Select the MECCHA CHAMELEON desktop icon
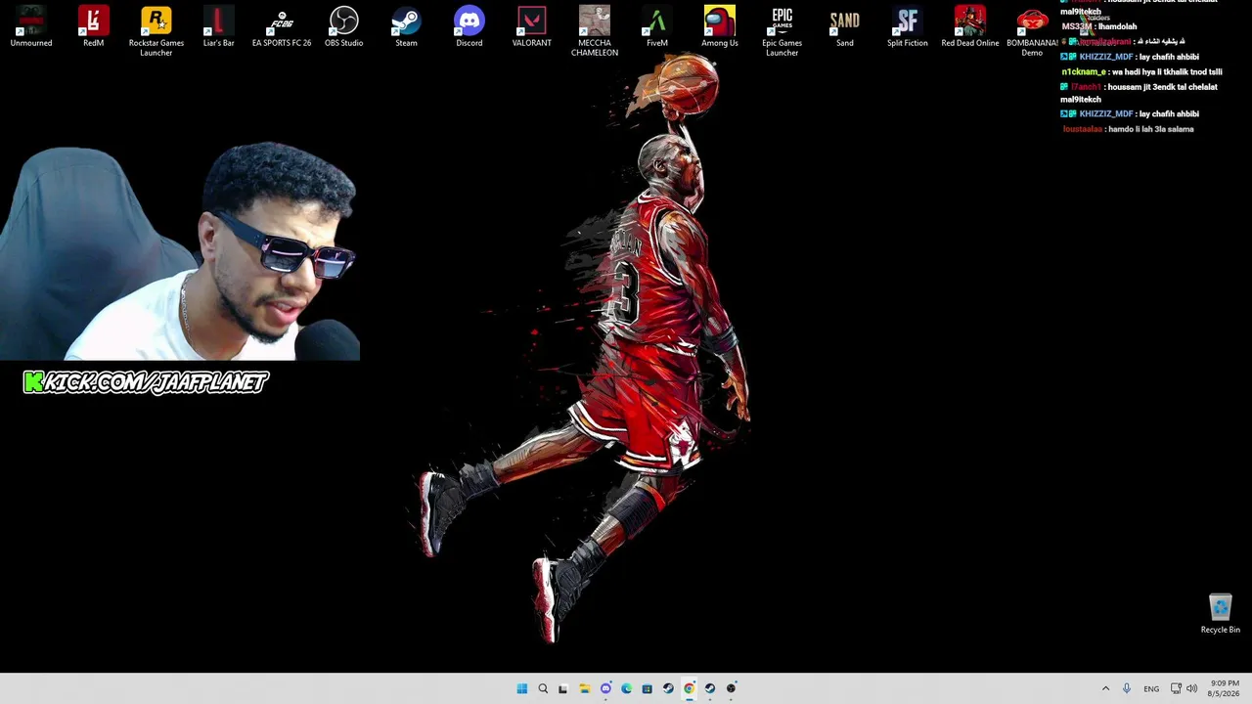Screen dimensions: 1252x704 tap(595, 31)
